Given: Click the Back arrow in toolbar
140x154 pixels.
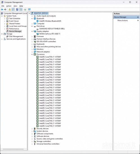Looking at the screenshot, I should coord(2,9).
